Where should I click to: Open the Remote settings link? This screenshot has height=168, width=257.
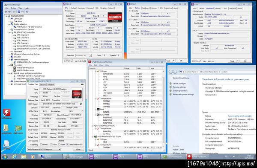coord(179,87)
